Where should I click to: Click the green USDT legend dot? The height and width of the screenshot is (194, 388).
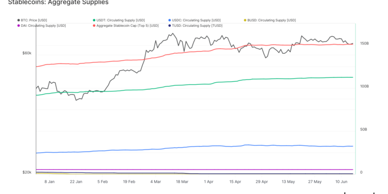point(94,20)
